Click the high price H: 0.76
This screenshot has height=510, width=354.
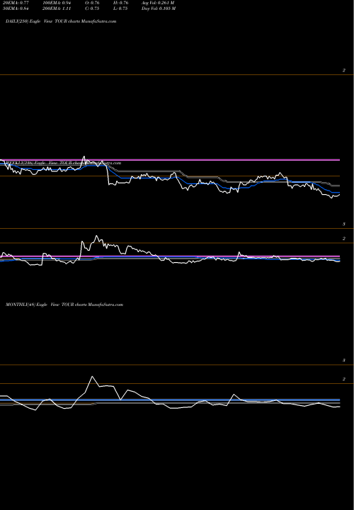pos(121,3)
